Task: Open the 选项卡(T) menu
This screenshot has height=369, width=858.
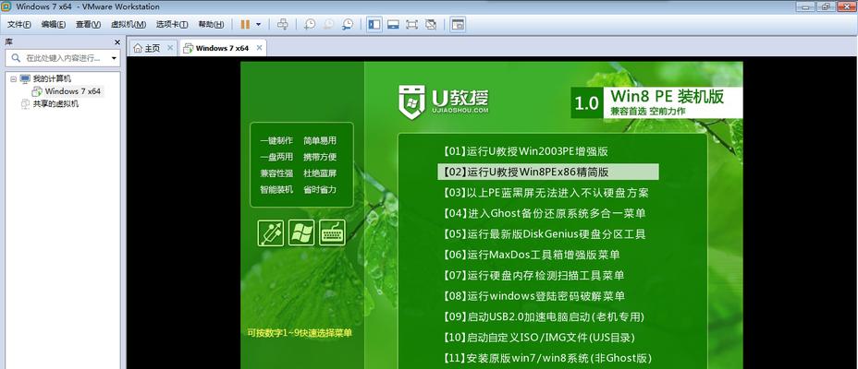Action: 172,25
